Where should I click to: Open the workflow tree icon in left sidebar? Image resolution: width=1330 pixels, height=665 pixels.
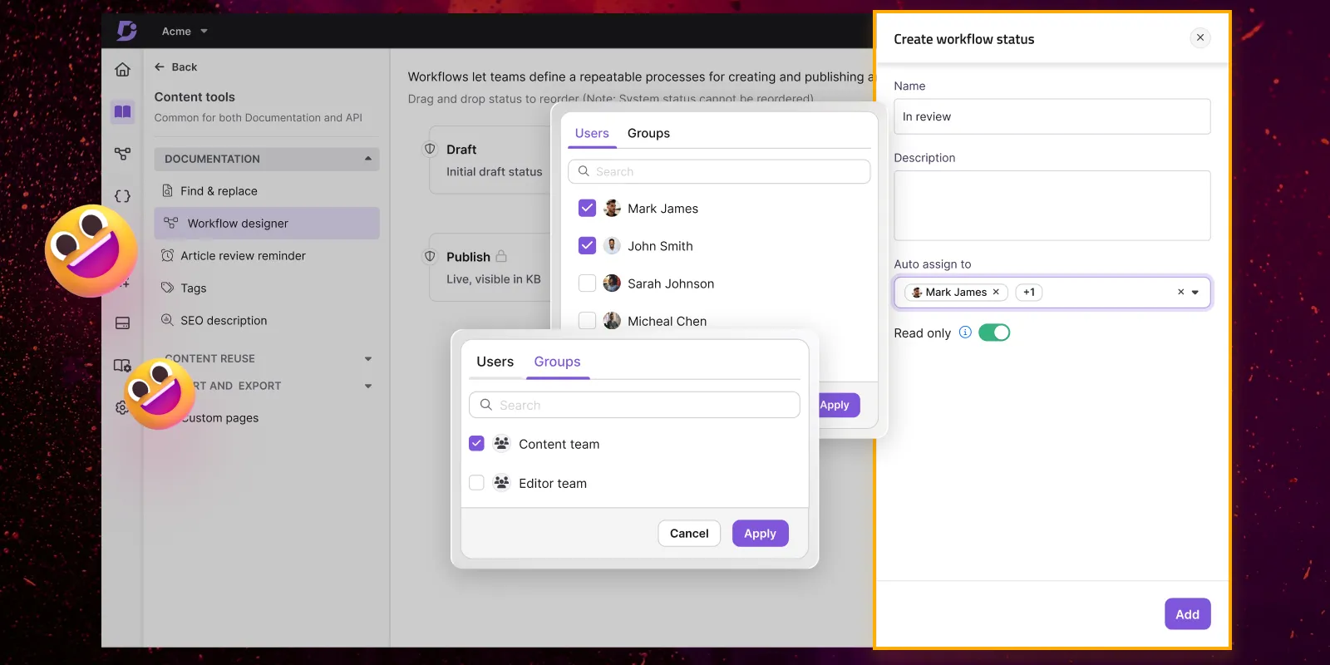(x=122, y=154)
